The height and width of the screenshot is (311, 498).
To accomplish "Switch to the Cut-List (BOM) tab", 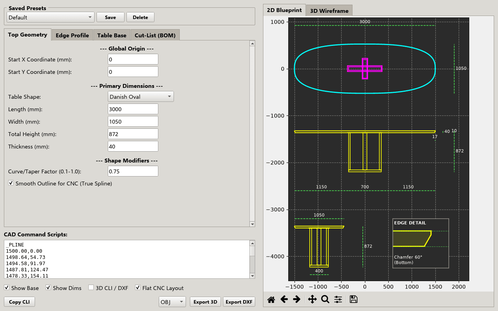I will tap(155, 35).
